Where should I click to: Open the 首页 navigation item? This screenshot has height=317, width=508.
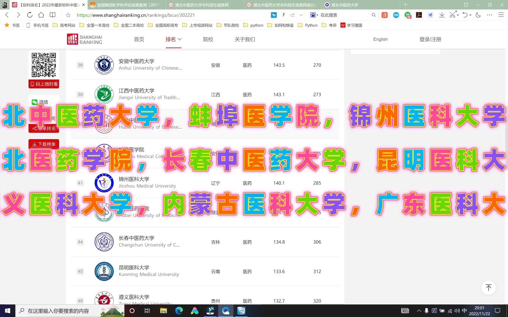point(139,39)
